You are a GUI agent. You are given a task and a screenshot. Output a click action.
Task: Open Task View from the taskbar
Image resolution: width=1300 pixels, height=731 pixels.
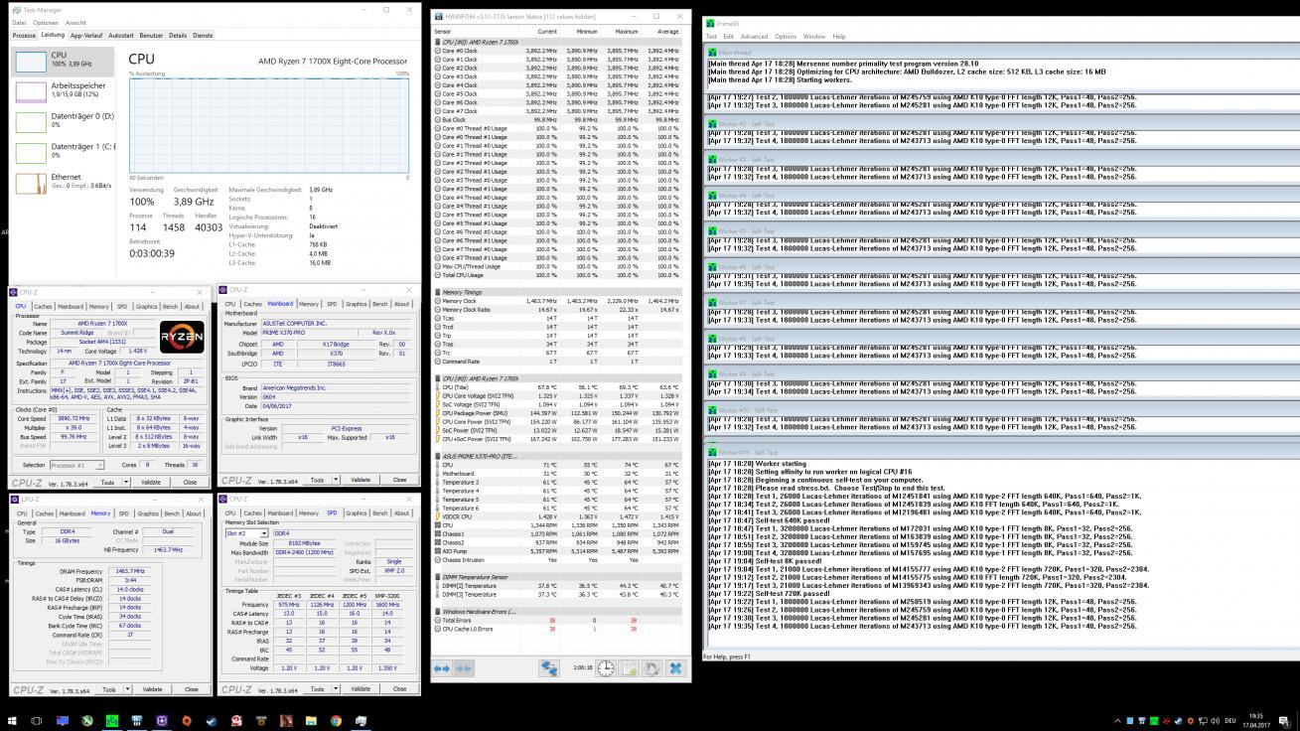(37, 720)
